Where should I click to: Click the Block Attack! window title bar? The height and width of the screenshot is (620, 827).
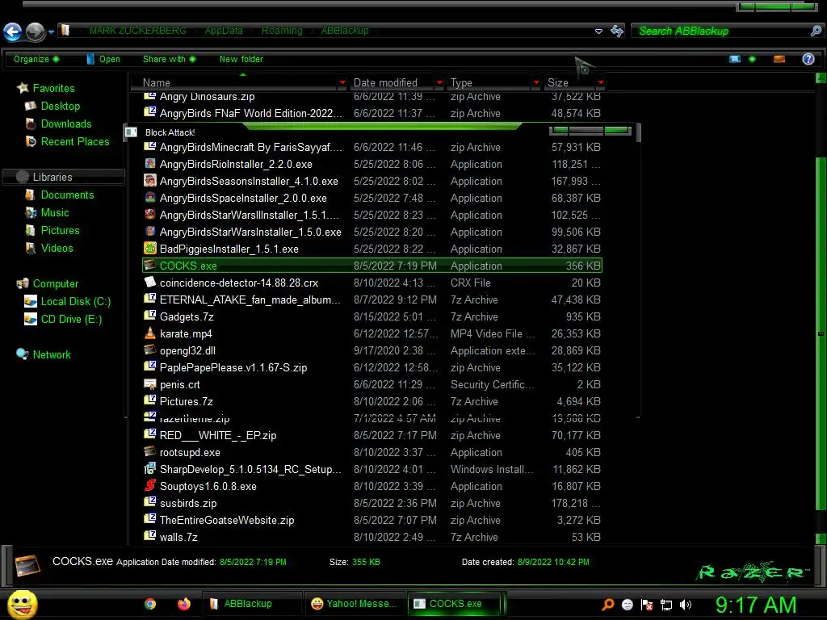click(382, 132)
